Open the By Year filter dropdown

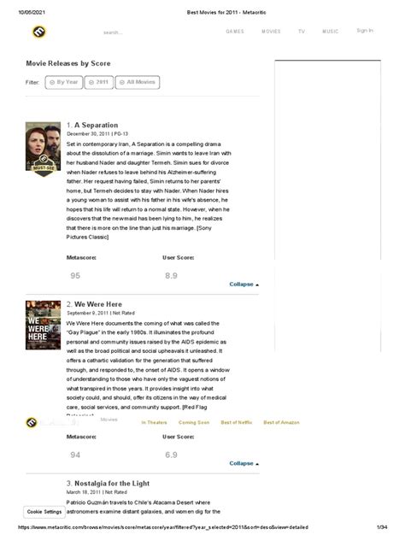64,82
